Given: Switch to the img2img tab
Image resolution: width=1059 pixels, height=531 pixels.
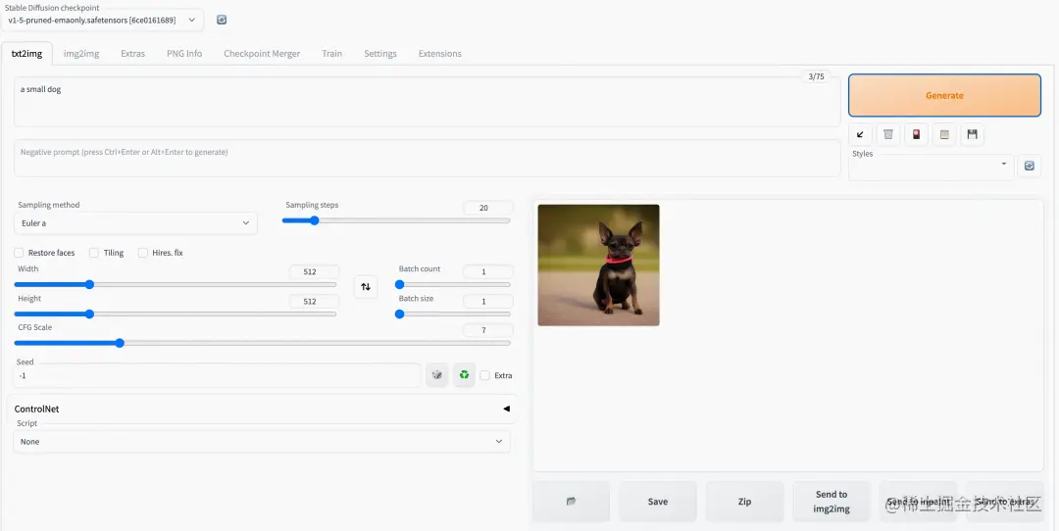Looking at the screenshot, I should pyautogui.click(x=81, y=53).
